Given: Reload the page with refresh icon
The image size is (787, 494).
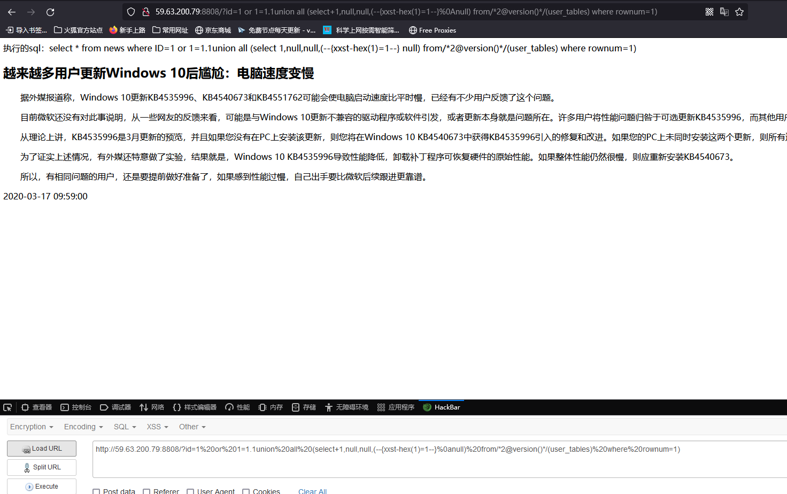Looking at the screenshot, I should (50, 12).
